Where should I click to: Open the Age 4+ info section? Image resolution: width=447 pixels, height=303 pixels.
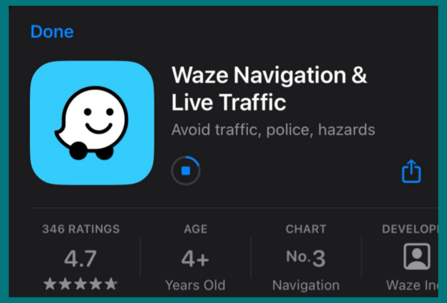point(196,259)
